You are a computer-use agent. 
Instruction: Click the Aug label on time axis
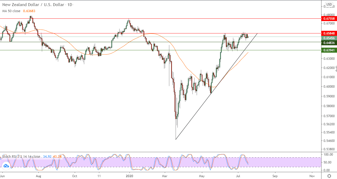tap(38, 176)
